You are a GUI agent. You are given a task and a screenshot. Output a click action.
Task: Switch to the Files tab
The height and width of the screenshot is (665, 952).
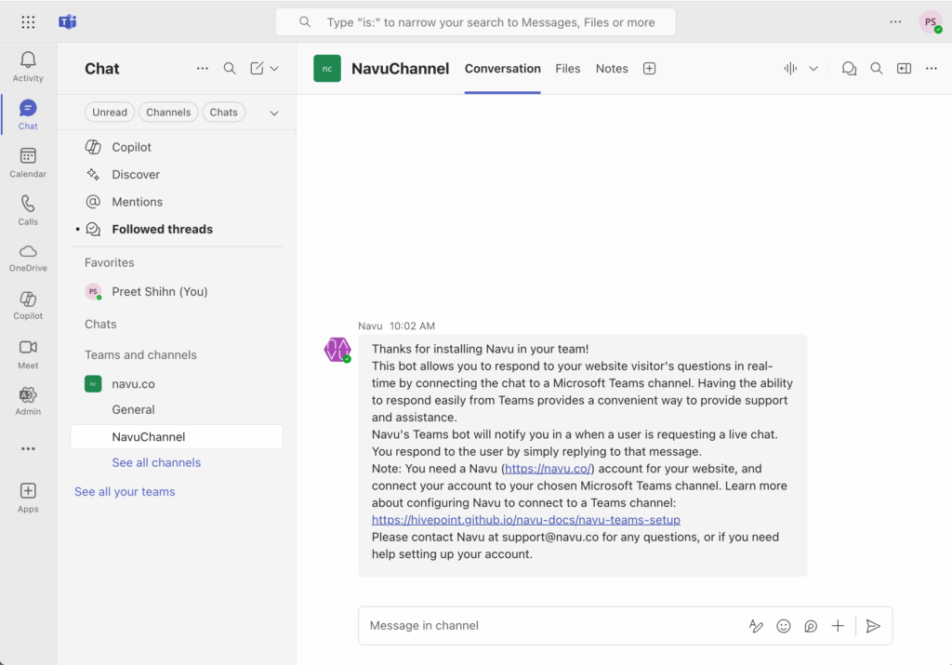(567, 69)
